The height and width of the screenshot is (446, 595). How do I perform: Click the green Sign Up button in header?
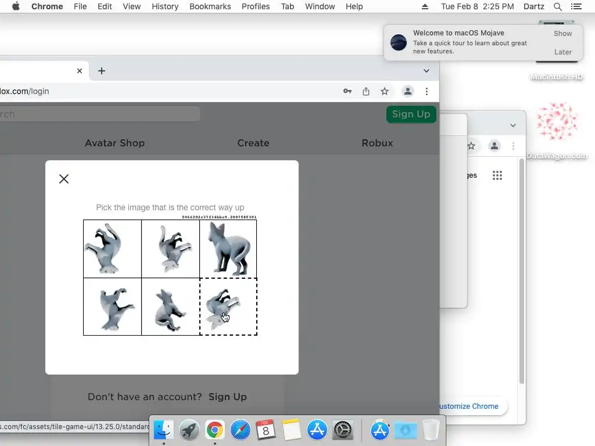(411, 114)
